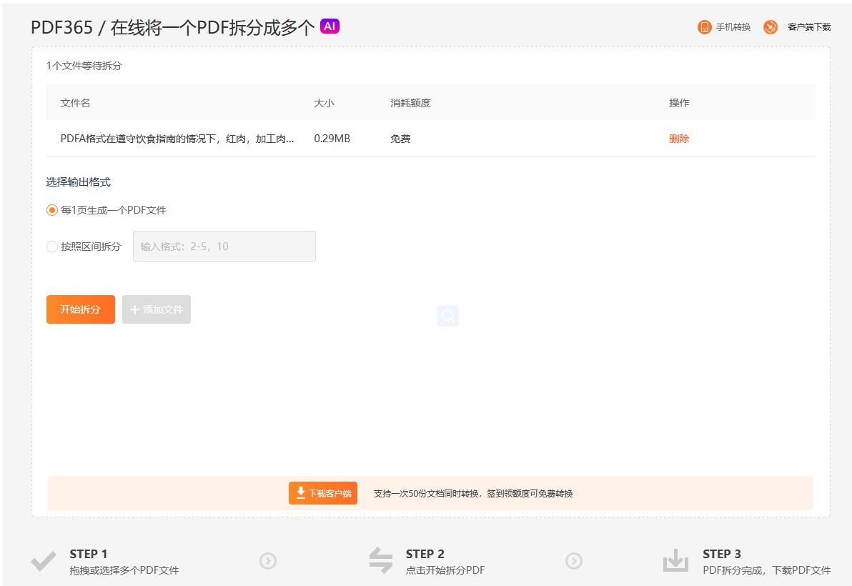Open the 手机转换 link
852x586 pixels.
733,27
